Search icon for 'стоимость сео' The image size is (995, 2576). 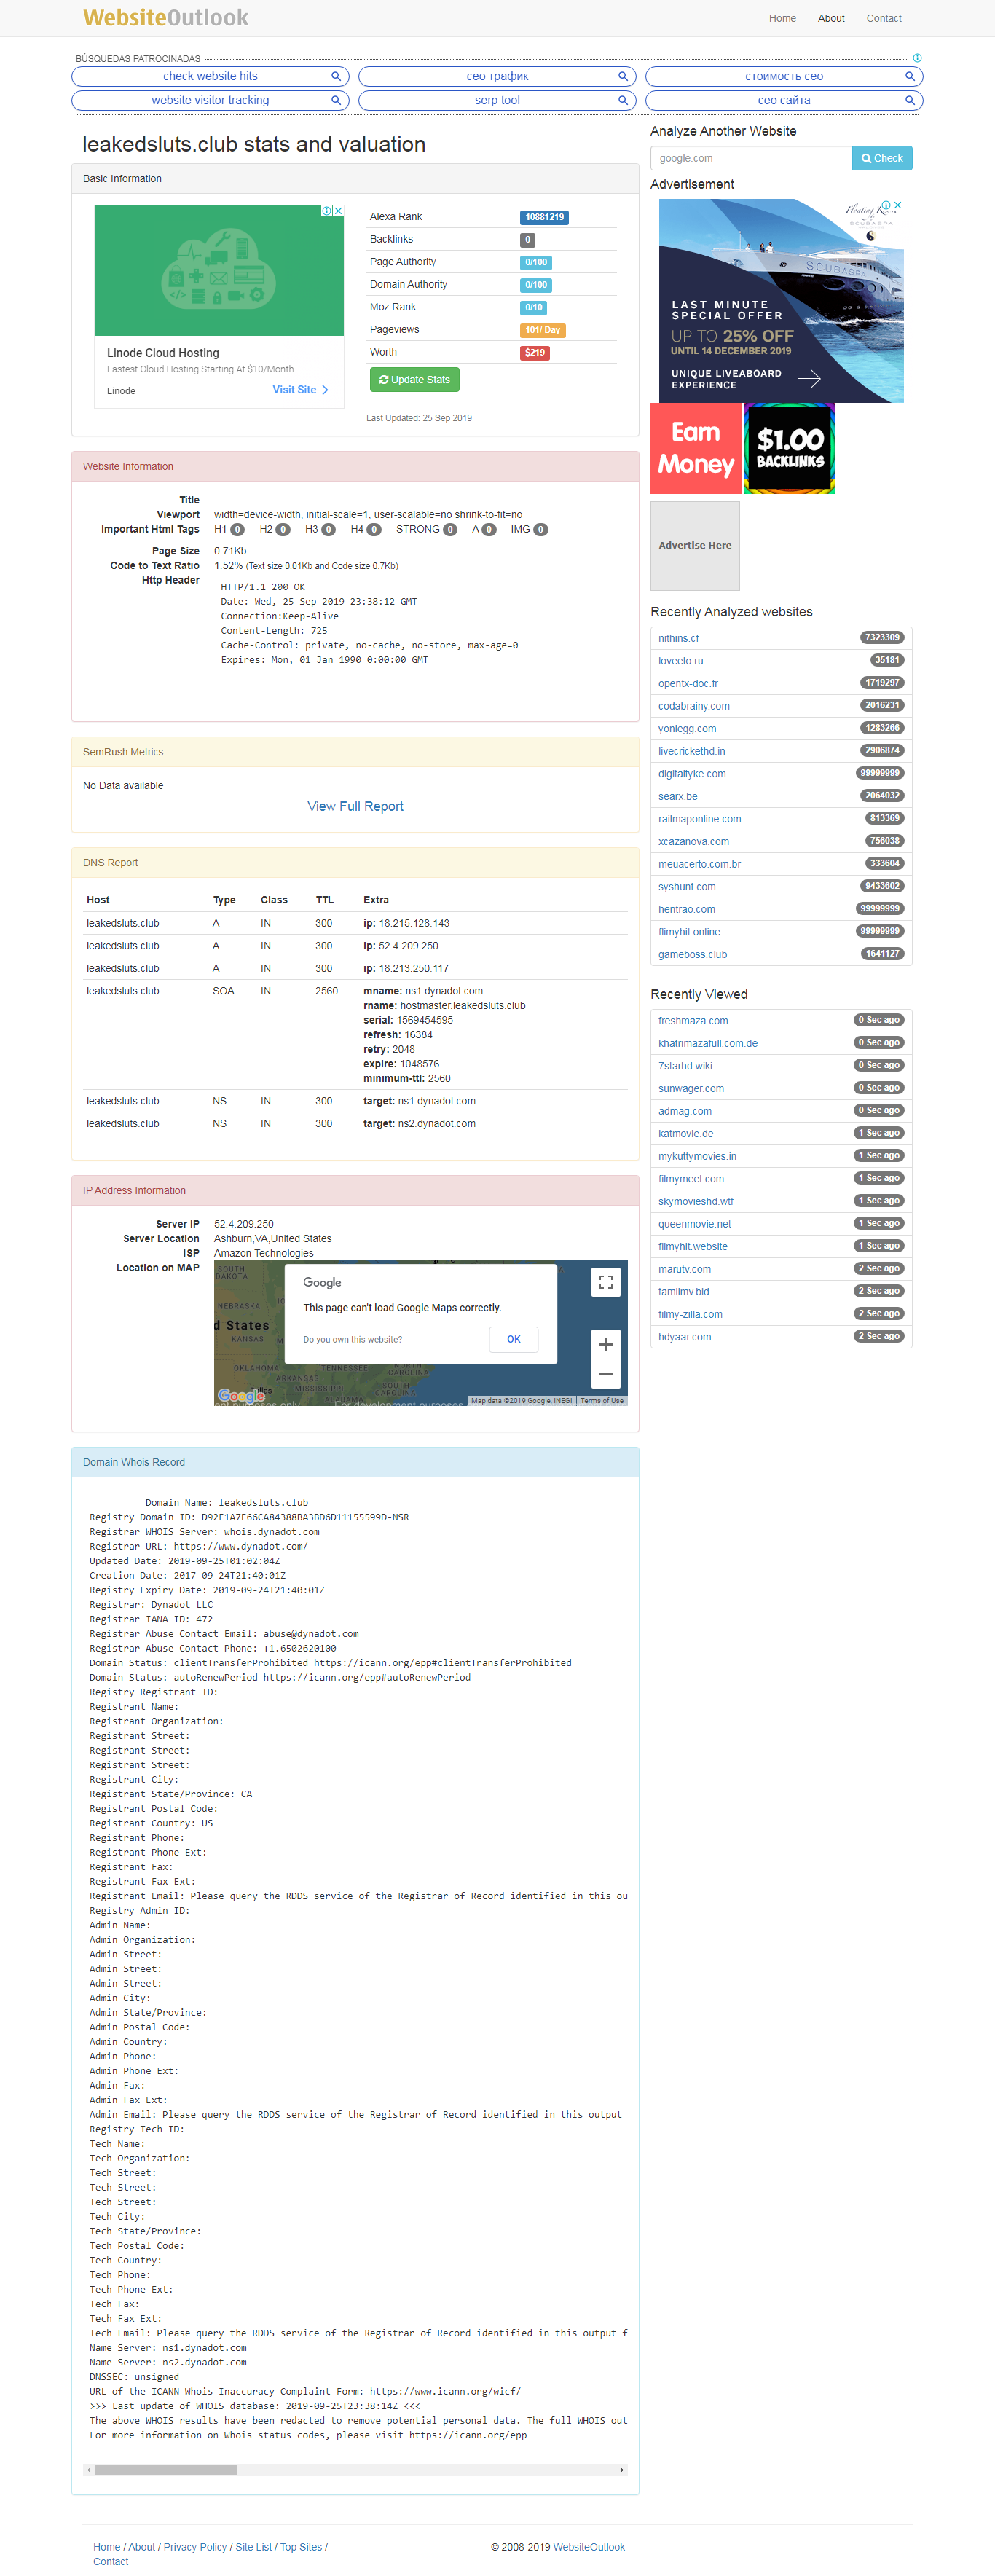click(x=910, y=76)
